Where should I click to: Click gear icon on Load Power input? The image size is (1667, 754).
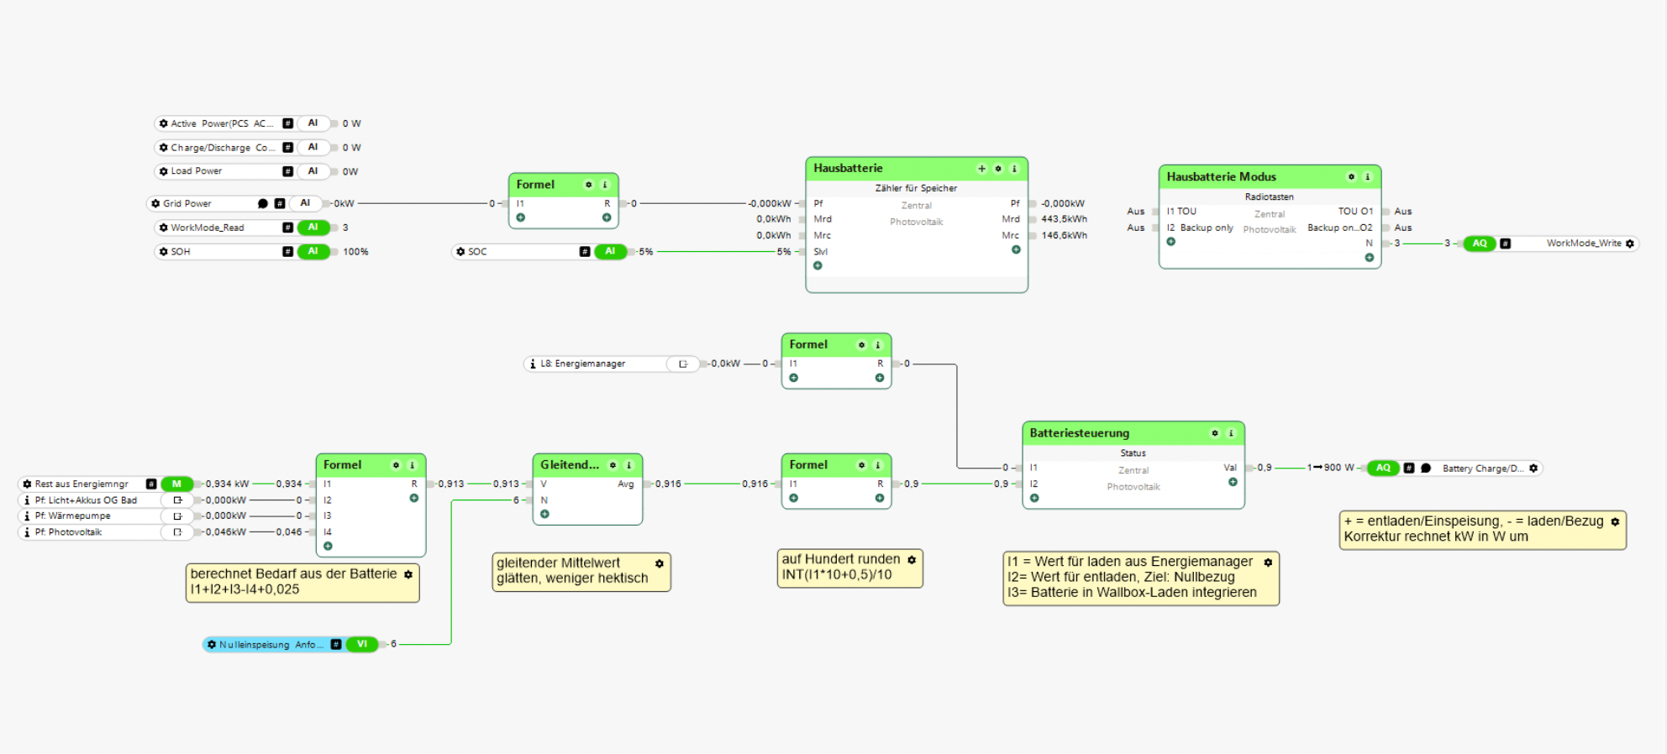pyautogui.click(x=164, y=171)
